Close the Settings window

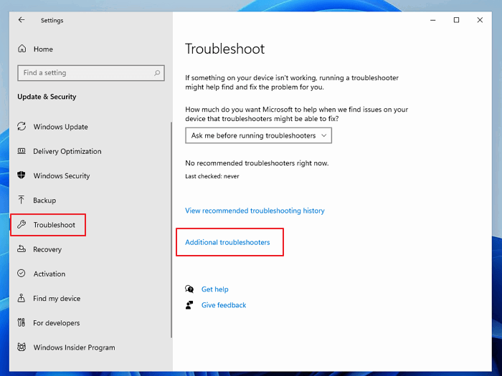480,20
